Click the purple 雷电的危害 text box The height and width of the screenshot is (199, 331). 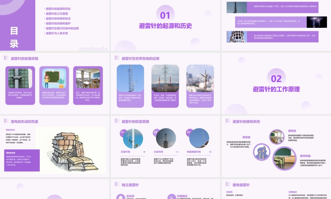point(22,161)
